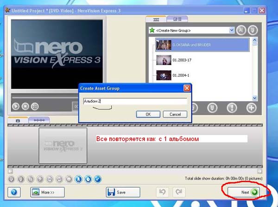Click the second grey grid-arrow toolbar icon
Screen dimensions: 278x207
tap(21, 179)
